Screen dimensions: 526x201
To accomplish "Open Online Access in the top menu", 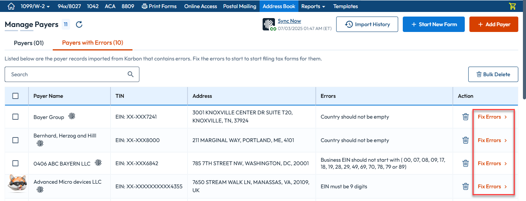I will pos(201,6).
